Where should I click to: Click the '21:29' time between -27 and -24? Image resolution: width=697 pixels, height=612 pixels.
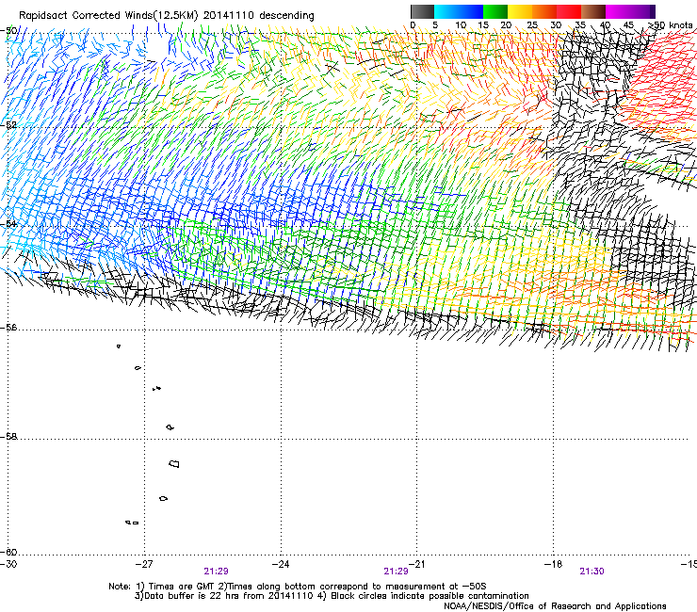click(216, 572)
